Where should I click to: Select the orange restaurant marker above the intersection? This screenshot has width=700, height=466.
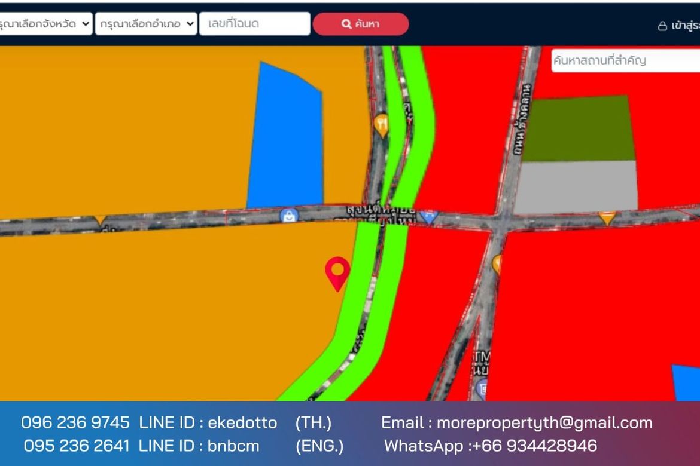(381, 124)
